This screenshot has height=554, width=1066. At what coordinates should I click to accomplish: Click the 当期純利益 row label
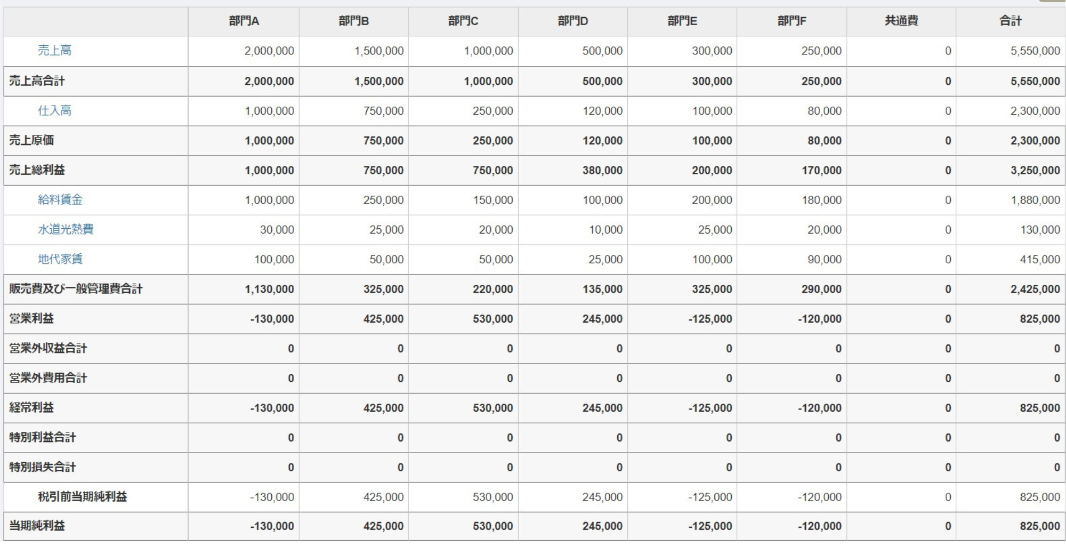[x=37, y=526]
